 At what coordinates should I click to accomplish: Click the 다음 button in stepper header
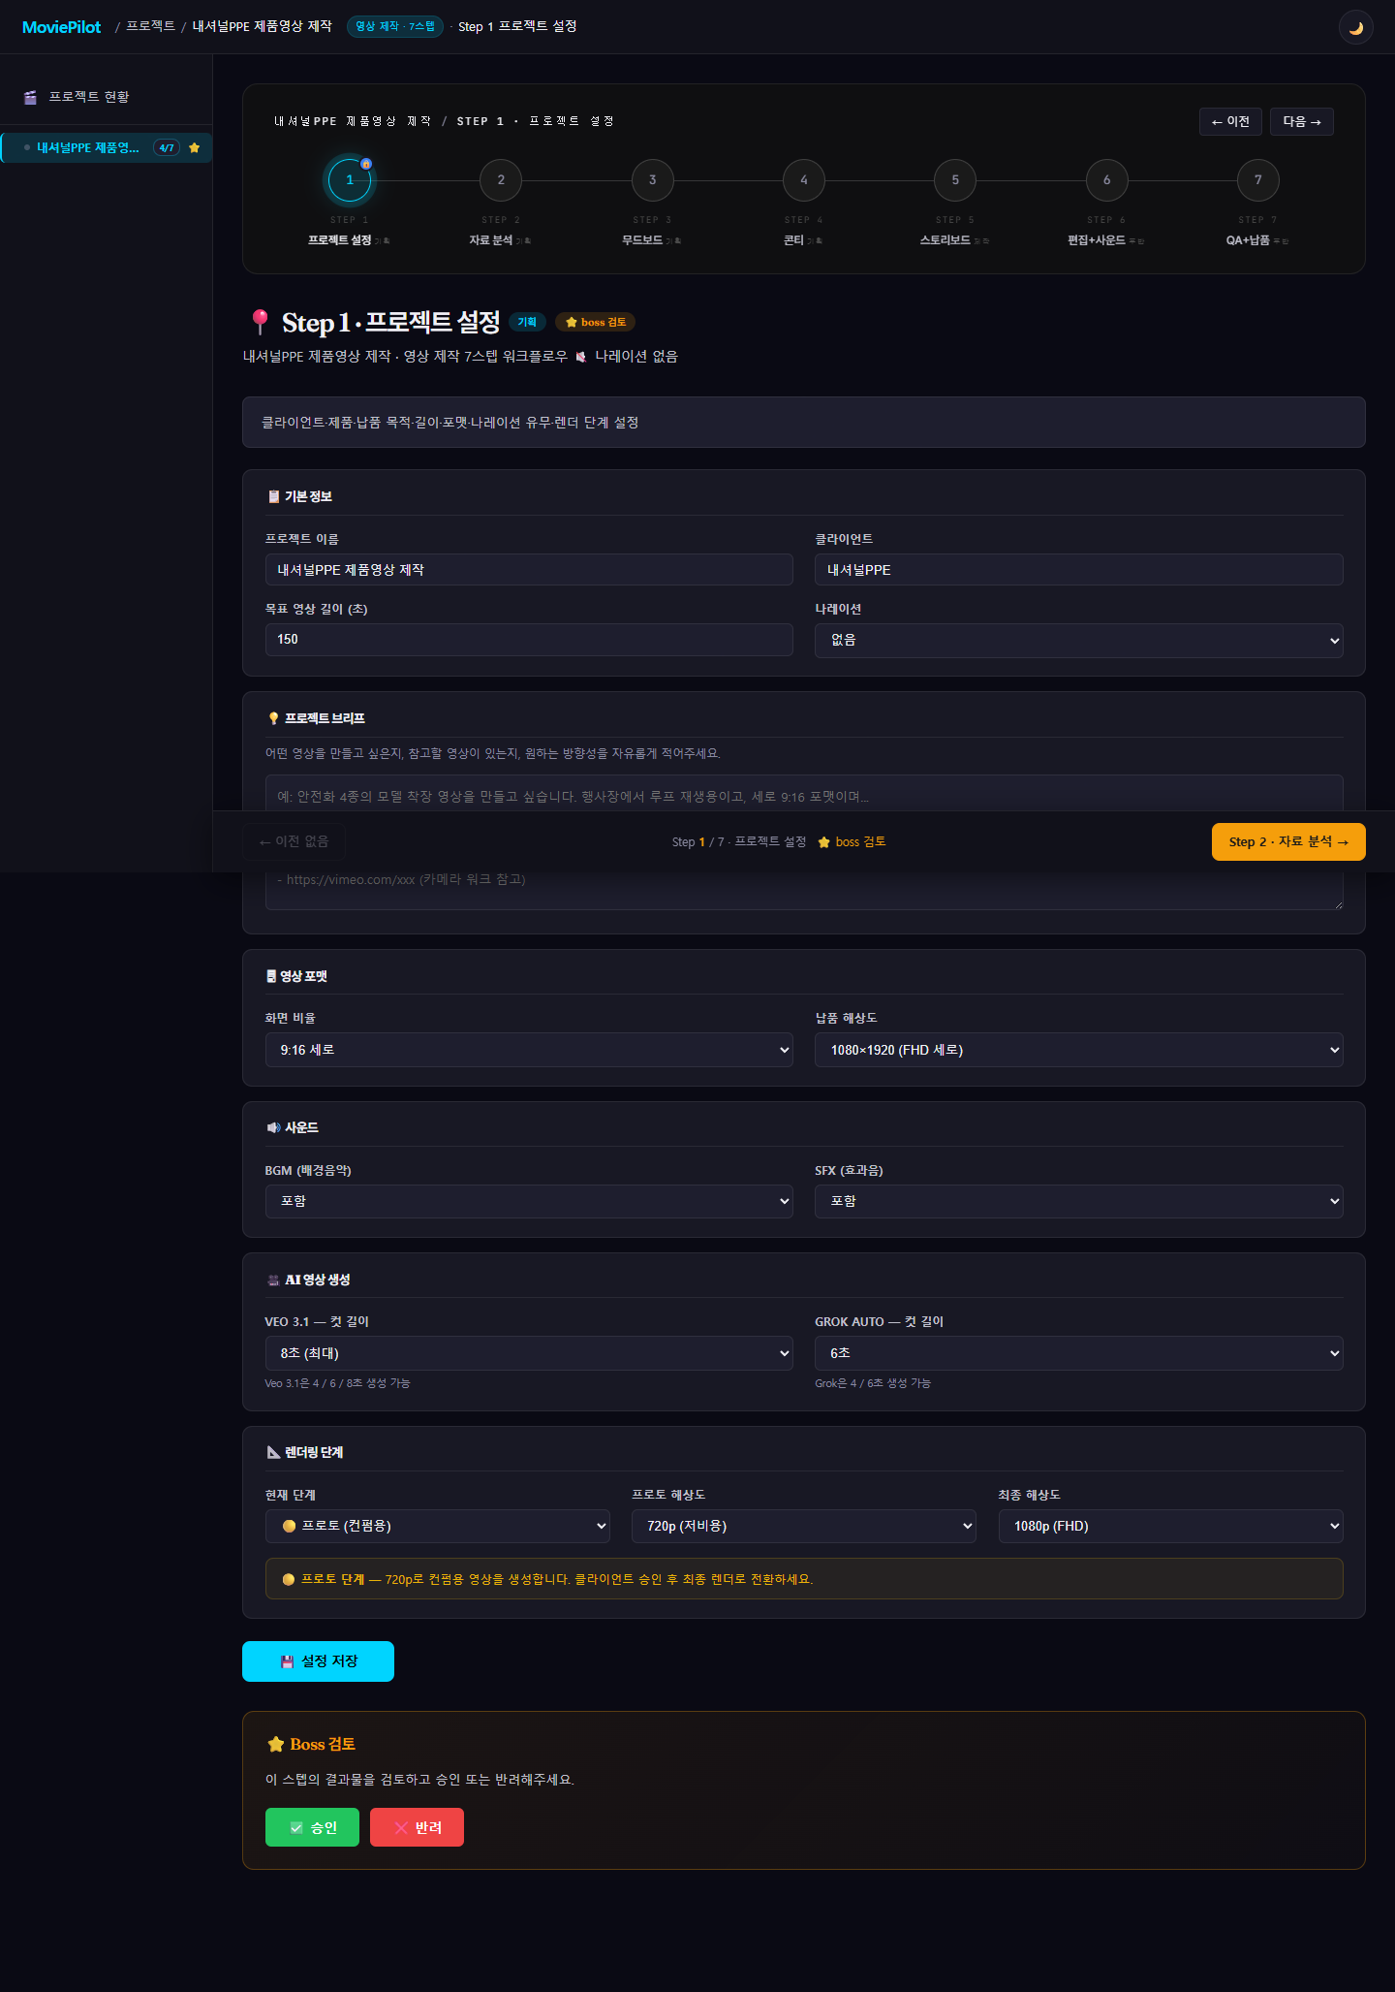[x=1301, y=121]
